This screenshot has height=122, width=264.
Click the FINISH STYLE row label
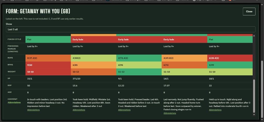tap(14, 39)
